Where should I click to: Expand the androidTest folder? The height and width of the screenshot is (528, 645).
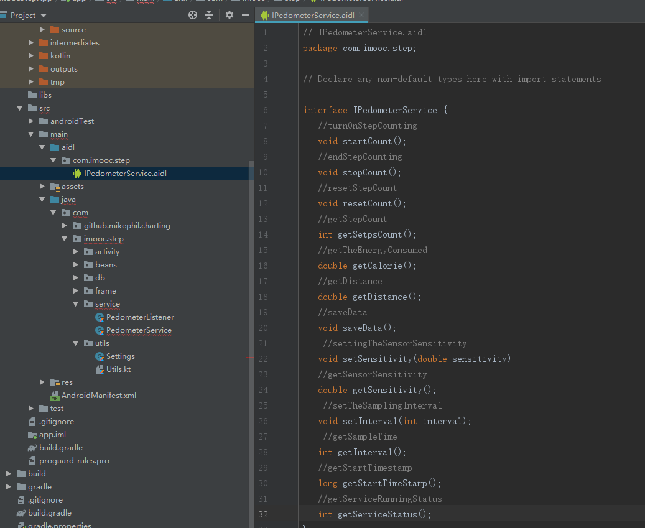(x=30, y=121)
